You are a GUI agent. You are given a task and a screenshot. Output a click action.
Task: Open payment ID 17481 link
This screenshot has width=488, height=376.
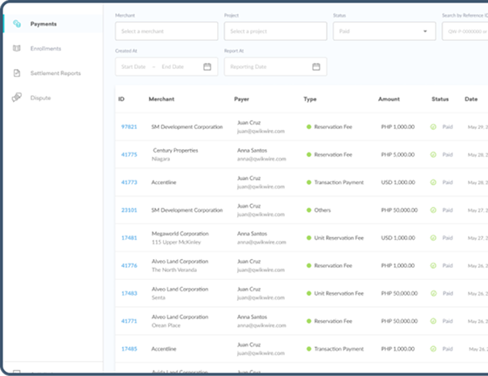tap(129, 237)
